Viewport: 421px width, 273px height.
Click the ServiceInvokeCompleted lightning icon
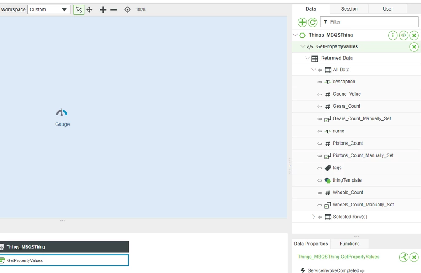tap(303, 270)
